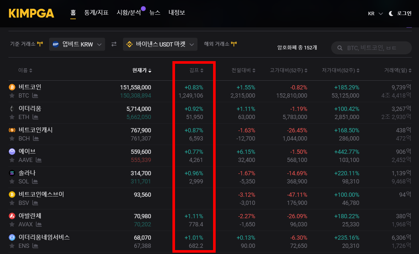
Task: Click the search magnifier icon
Action: coord(340,48)
